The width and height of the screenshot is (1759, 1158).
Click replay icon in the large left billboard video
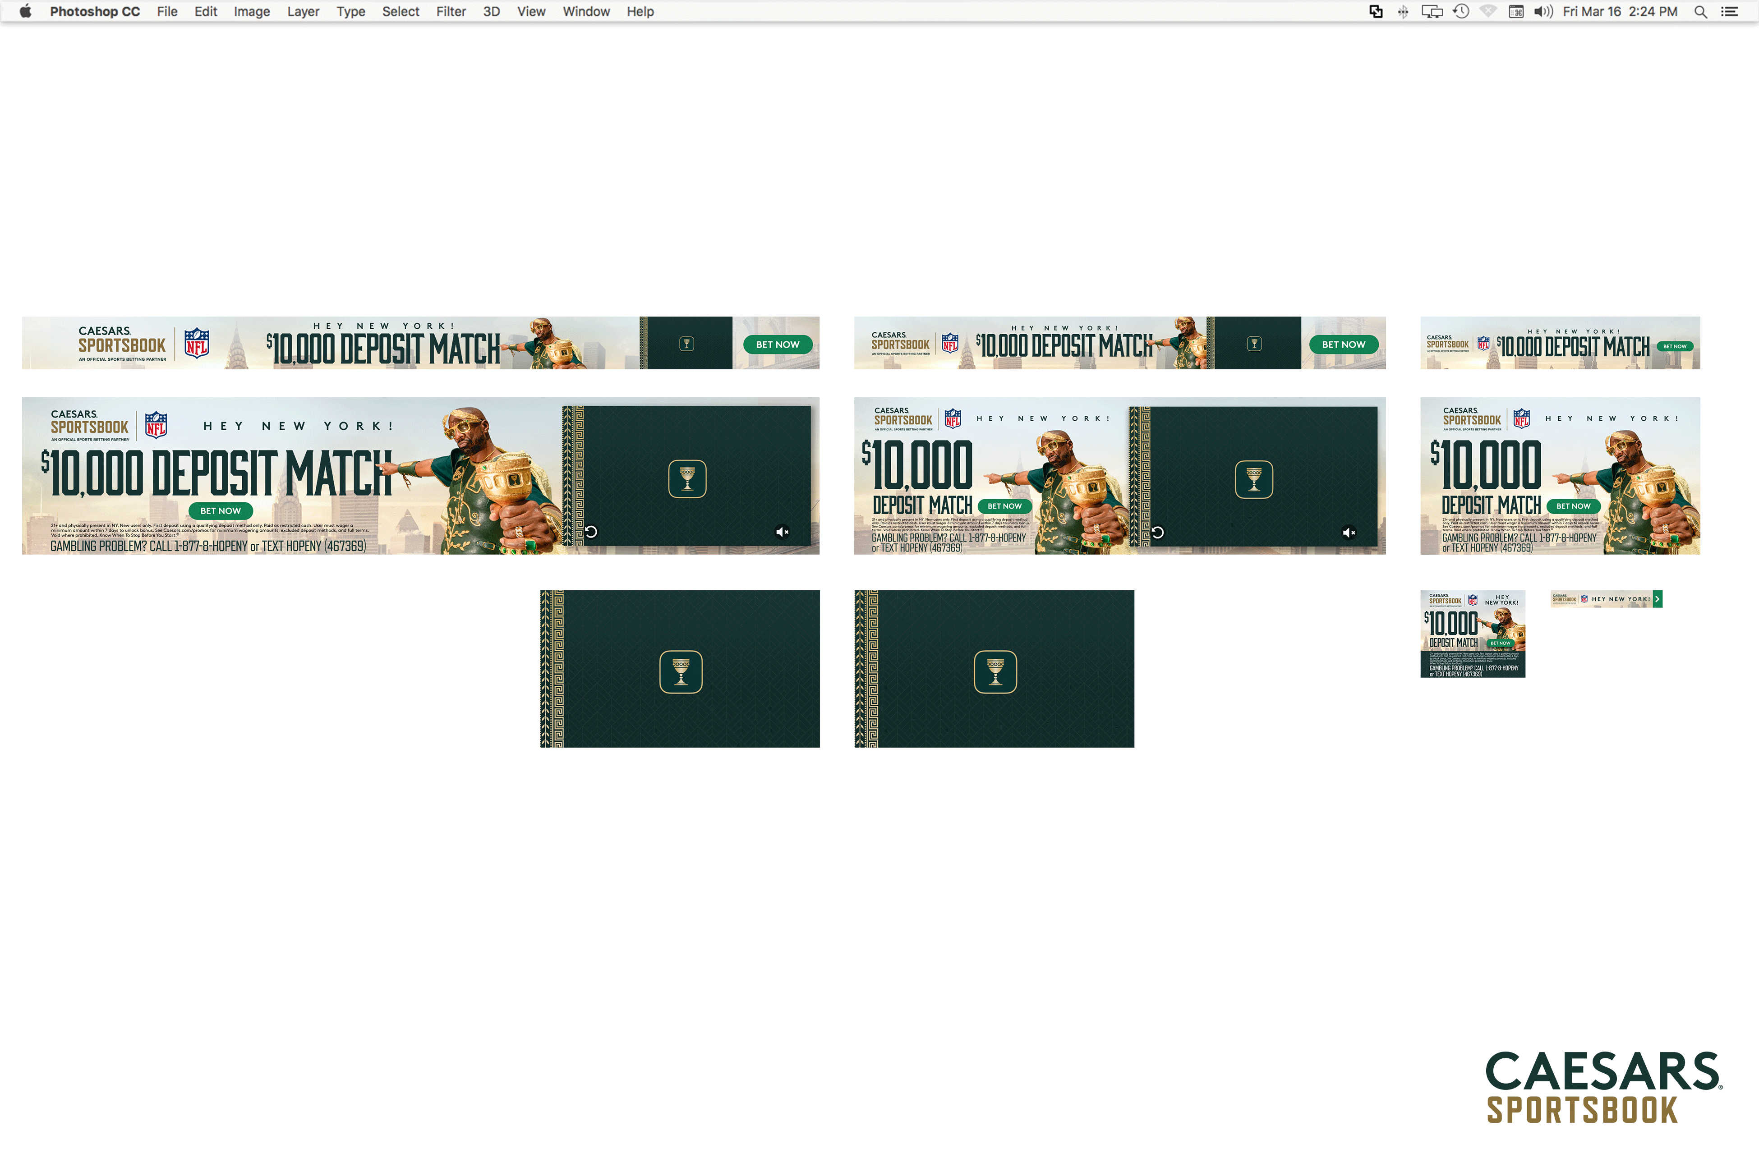point(591,531)
